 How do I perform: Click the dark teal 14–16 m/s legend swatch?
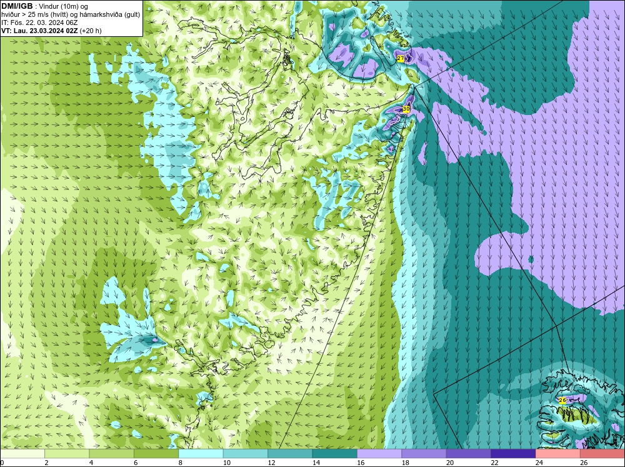(335, 453)
